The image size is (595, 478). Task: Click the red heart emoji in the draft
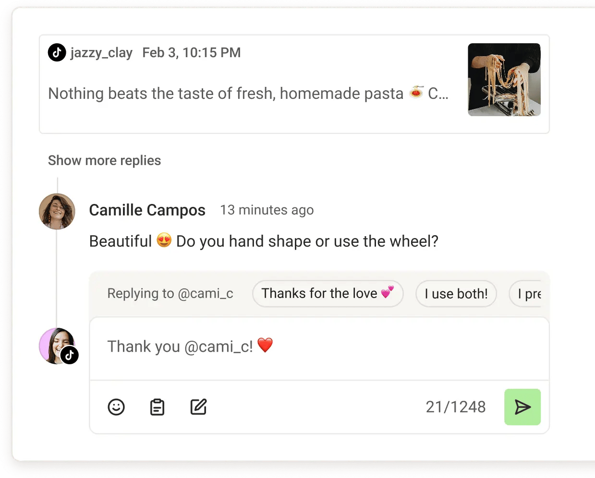265,345
